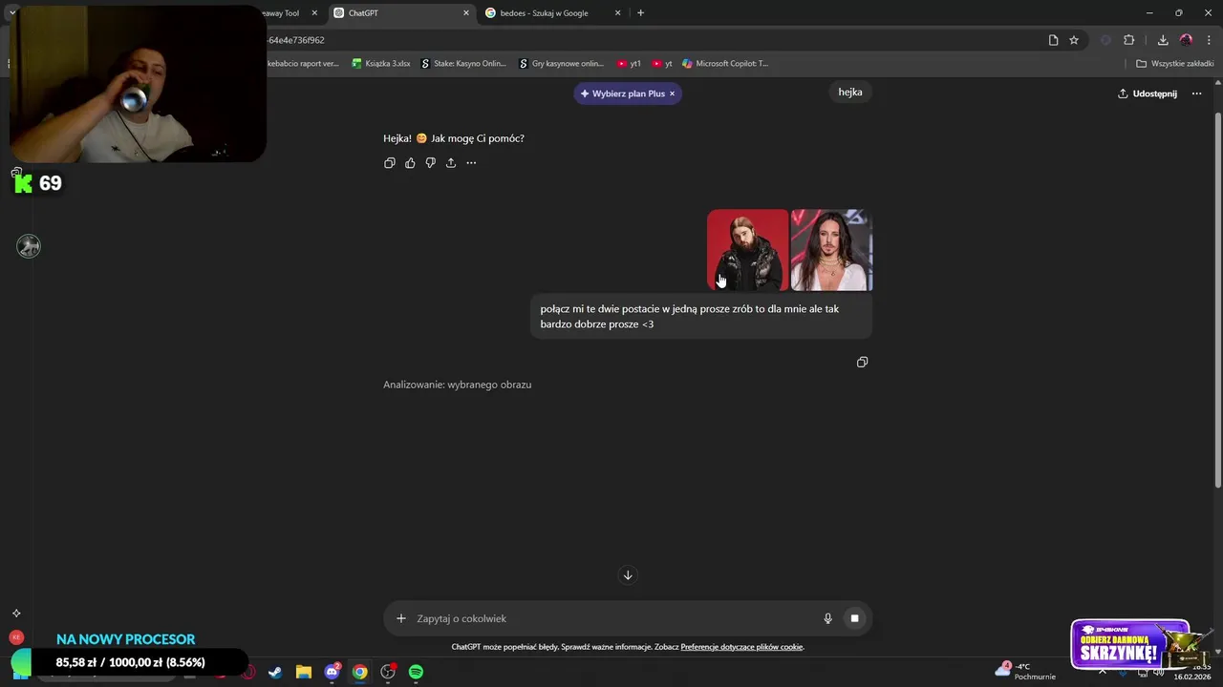Open the 'yt' bookmark
Viewport: 1223px width, 687px height.
(662, 64)
